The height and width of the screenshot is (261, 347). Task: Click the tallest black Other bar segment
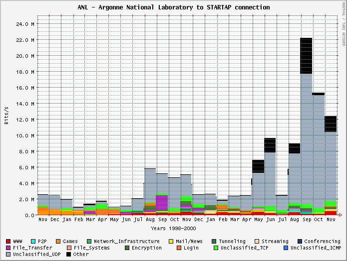[x=306, y=56]
